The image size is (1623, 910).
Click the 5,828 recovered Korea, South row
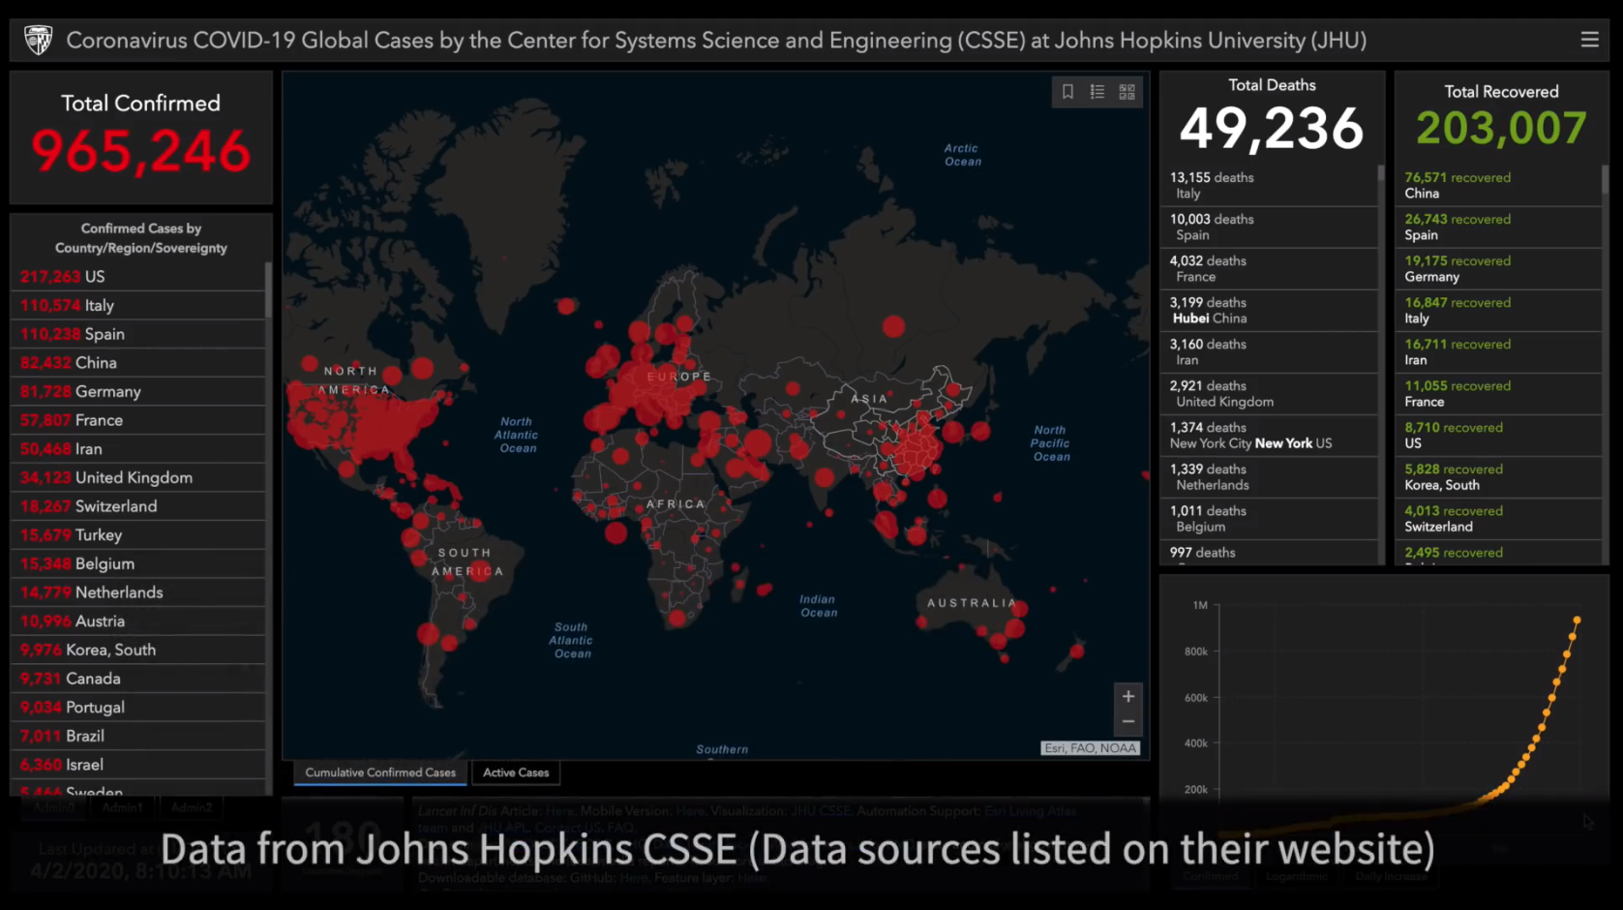(x=1498, y=476)
